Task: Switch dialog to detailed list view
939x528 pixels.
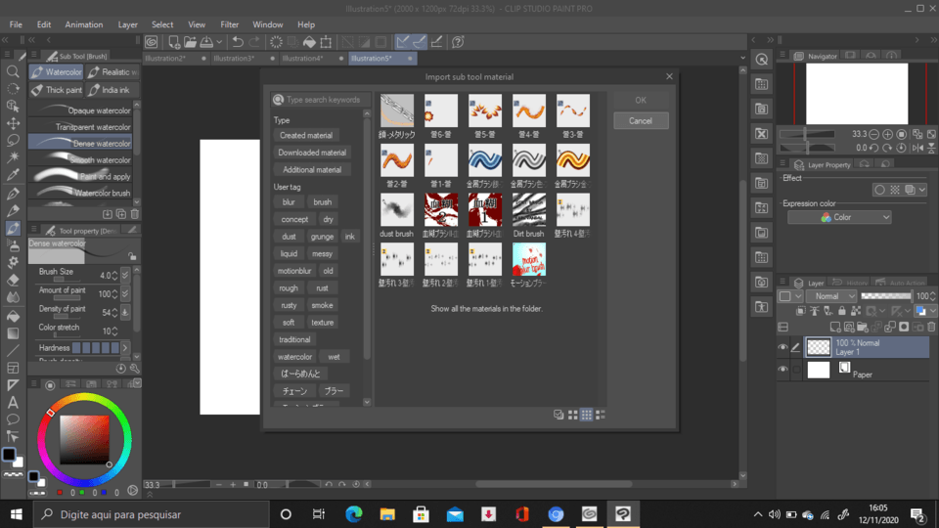Action: (x=600, y=415)
